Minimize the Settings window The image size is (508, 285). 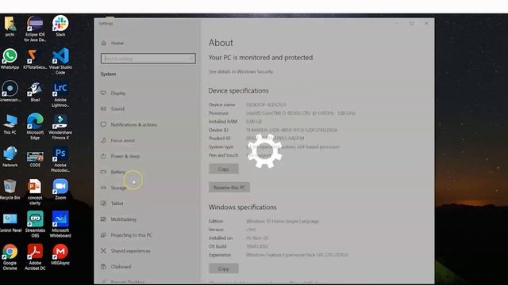click(397, 23)
